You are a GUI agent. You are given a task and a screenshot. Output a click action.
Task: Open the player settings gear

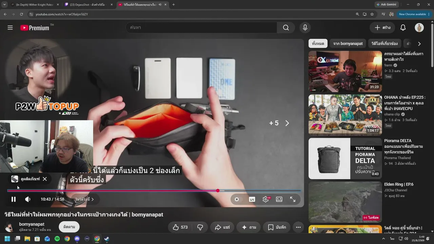click(x=265, y=199)
